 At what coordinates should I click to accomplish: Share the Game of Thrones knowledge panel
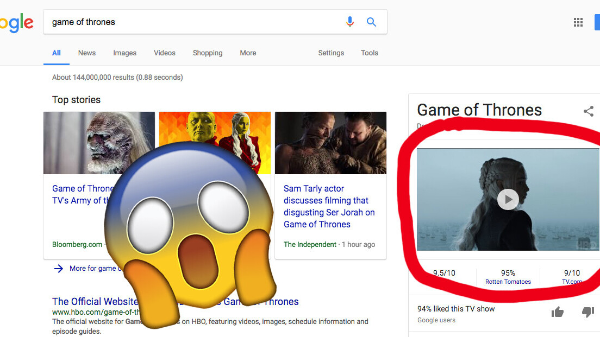click(589, 111)
